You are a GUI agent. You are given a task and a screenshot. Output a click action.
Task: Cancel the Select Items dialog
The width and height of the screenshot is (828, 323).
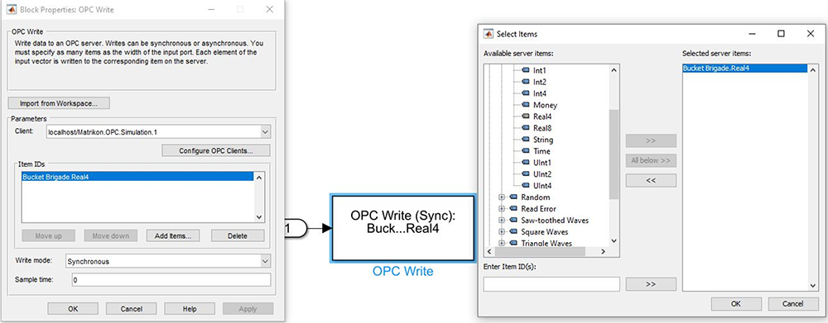[793, 304]
